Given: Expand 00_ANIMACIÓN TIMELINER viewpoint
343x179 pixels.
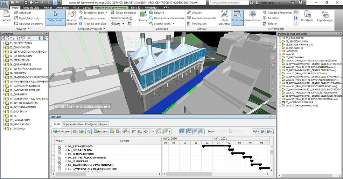Looking at the screenshot, I should click(x=280, y=102).
